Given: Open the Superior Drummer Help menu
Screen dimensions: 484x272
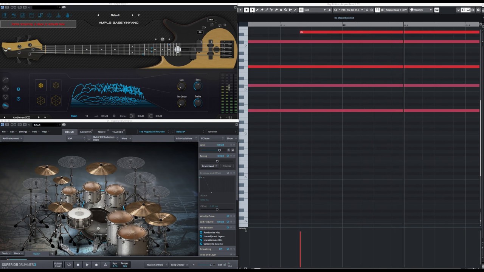Looking at the screenshot, I should (x=45, y=131).
